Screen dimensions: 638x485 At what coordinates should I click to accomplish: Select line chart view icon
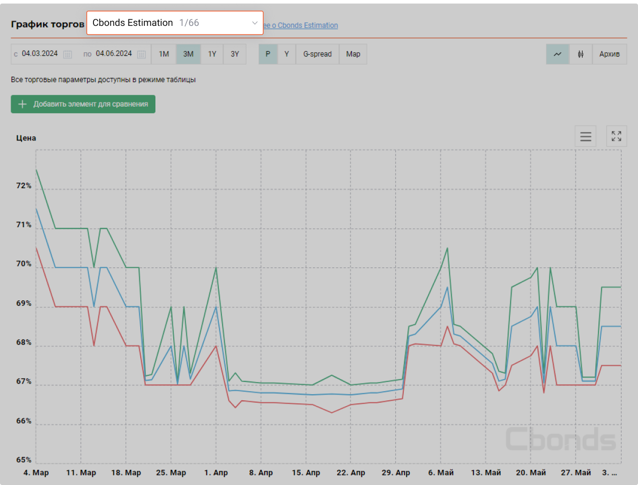(558, 54)
